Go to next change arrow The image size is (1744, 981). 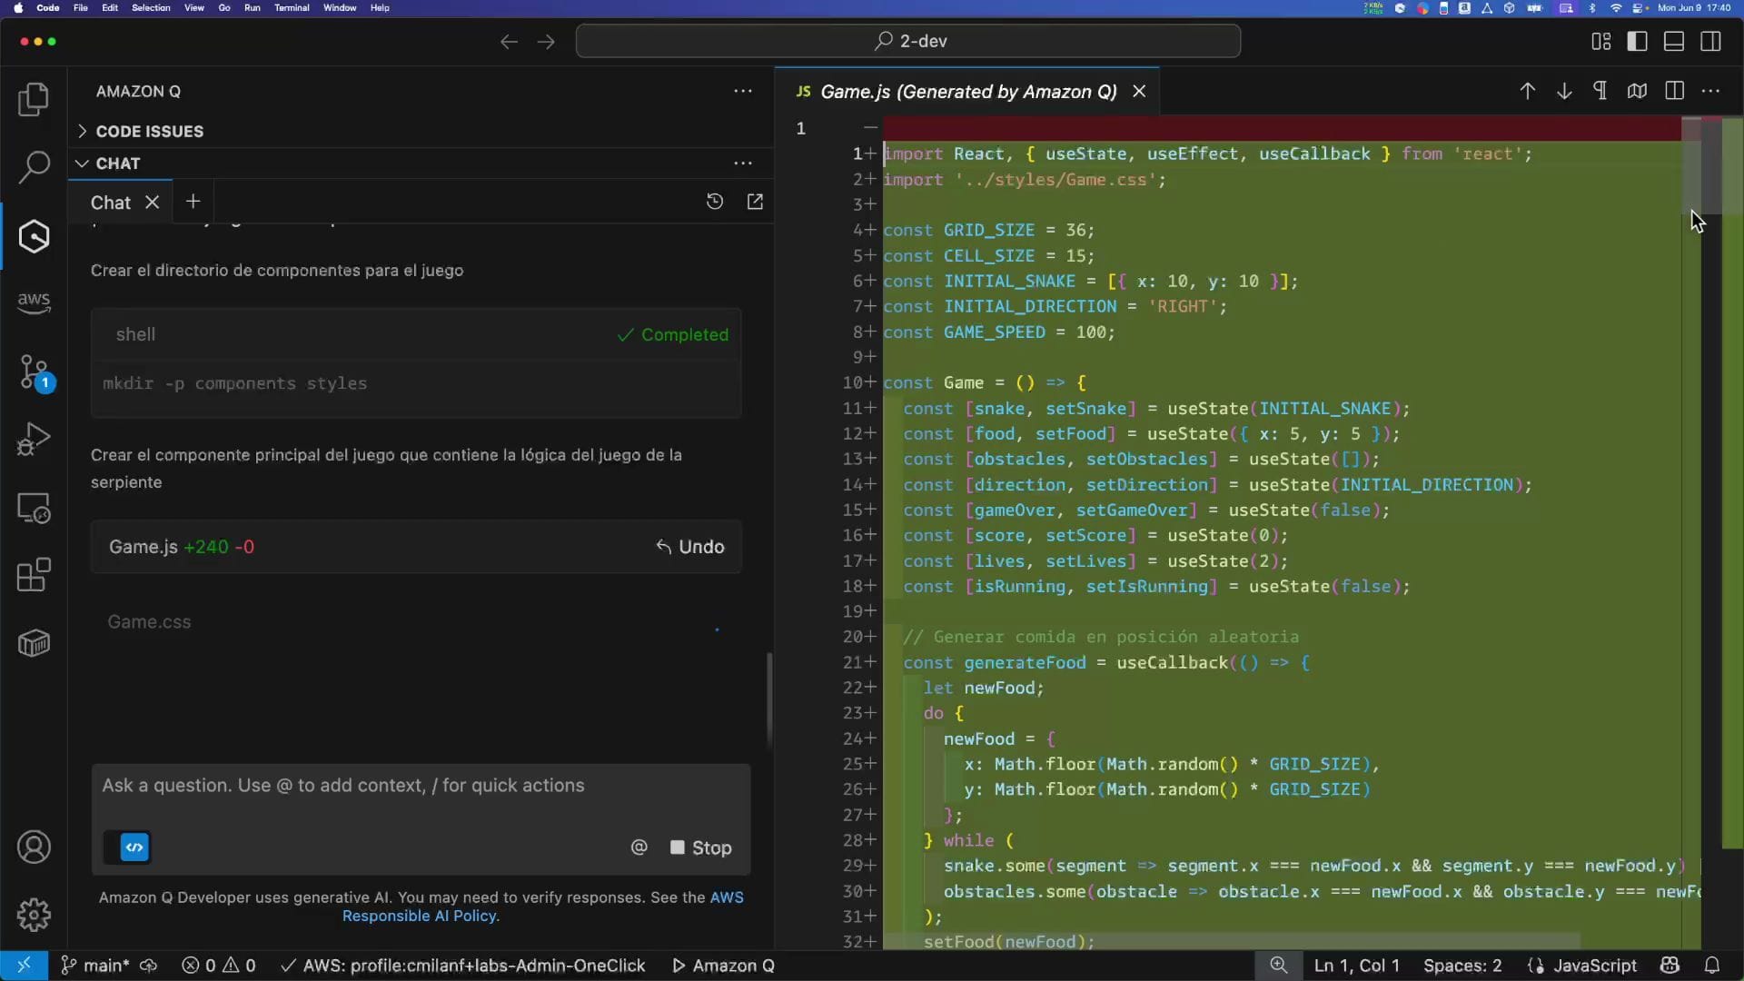click(1564, 91)
